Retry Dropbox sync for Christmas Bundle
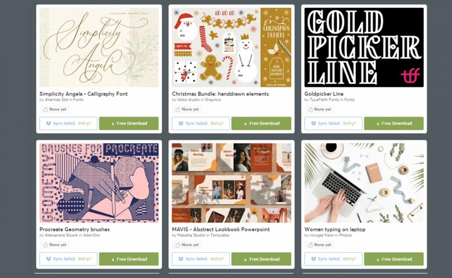The image size is (452, 278). click(x=217, y=123)
